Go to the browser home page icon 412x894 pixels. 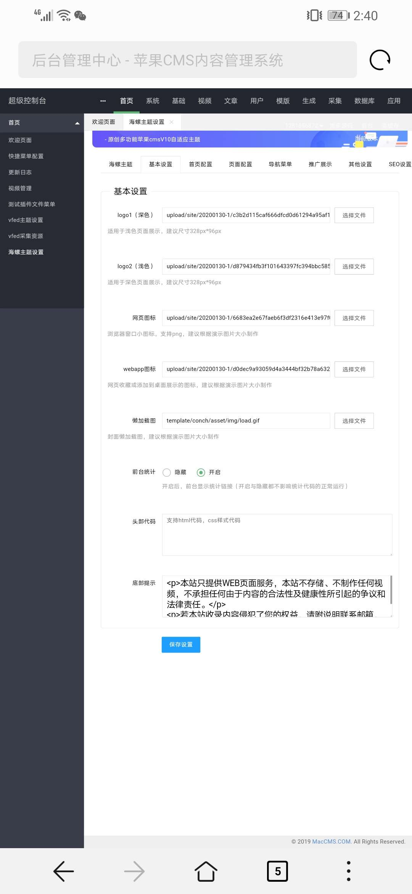click(x=206, y=871)
